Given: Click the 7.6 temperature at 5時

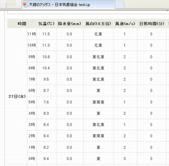Looking at the screenshot, I should pyautogui.click(x=46, y=102).
